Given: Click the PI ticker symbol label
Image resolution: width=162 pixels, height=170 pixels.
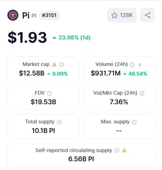Looking at the screenshot, I should 34,16.
